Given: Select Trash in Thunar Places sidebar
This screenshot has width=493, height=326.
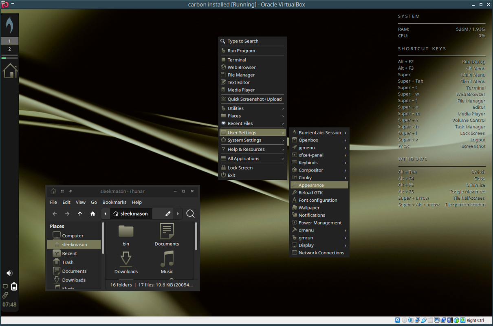Looking at the screenshot, I should tap(74, 262).
